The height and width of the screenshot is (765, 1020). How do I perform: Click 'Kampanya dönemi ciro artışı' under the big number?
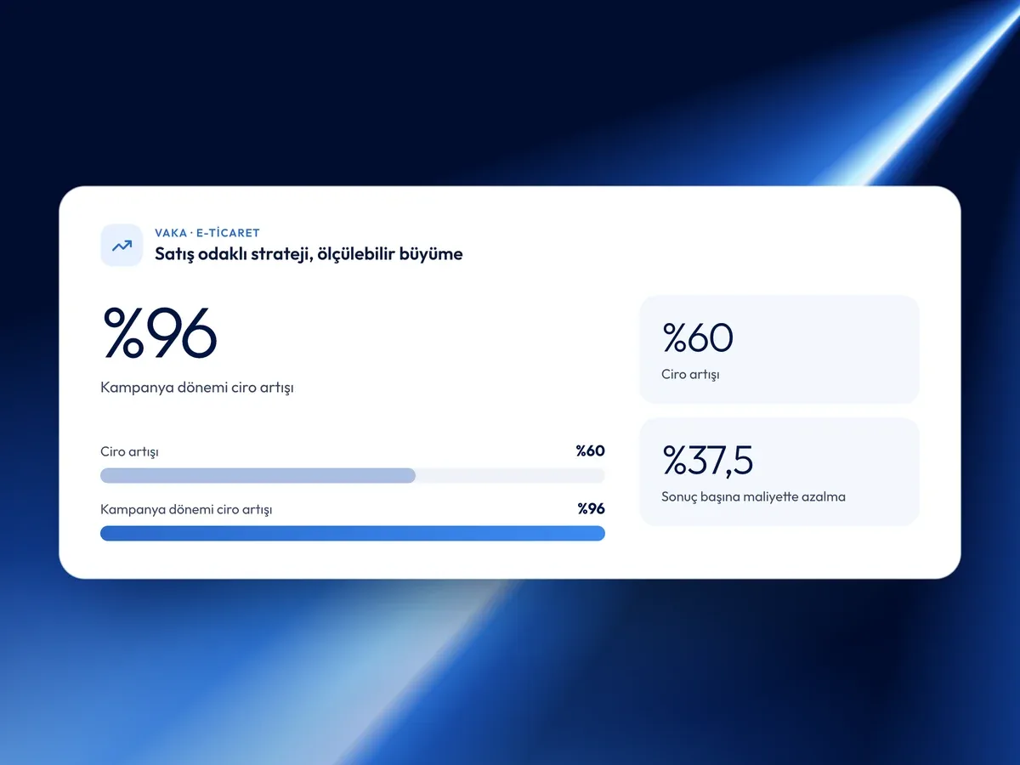[x=197, y=388]
